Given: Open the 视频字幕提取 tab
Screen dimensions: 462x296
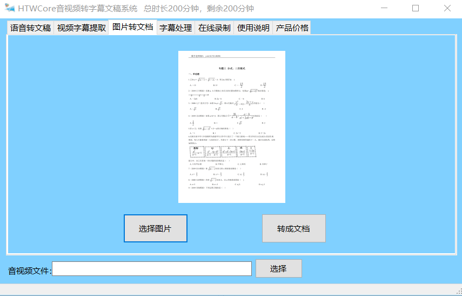Looking at the screenshot, I should pyautogui.click(x=81, y=28).
